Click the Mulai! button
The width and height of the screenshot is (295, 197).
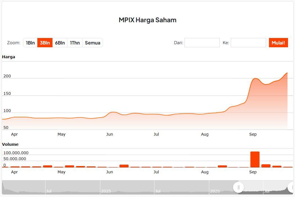coord(278,43)
